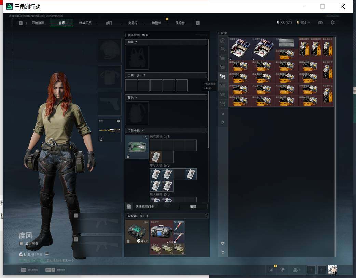The image size is (356, 278).
Task: Toggle the pin icon on 安全箱 header
Action: tap(206, 216)
